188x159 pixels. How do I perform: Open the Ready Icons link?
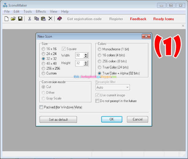point(164,19)
